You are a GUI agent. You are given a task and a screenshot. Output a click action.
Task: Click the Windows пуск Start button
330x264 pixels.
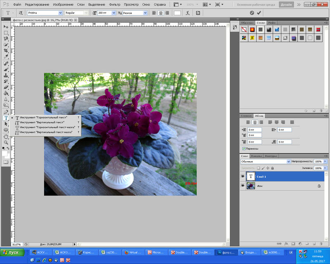click(x=12, y=252)
